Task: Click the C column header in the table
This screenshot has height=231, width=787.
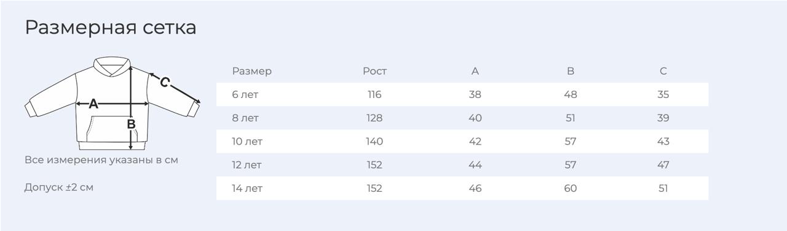Action: [x=663, y=71]
